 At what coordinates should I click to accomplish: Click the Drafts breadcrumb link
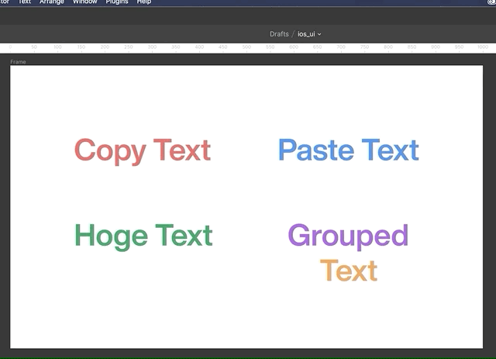(279, 34)
